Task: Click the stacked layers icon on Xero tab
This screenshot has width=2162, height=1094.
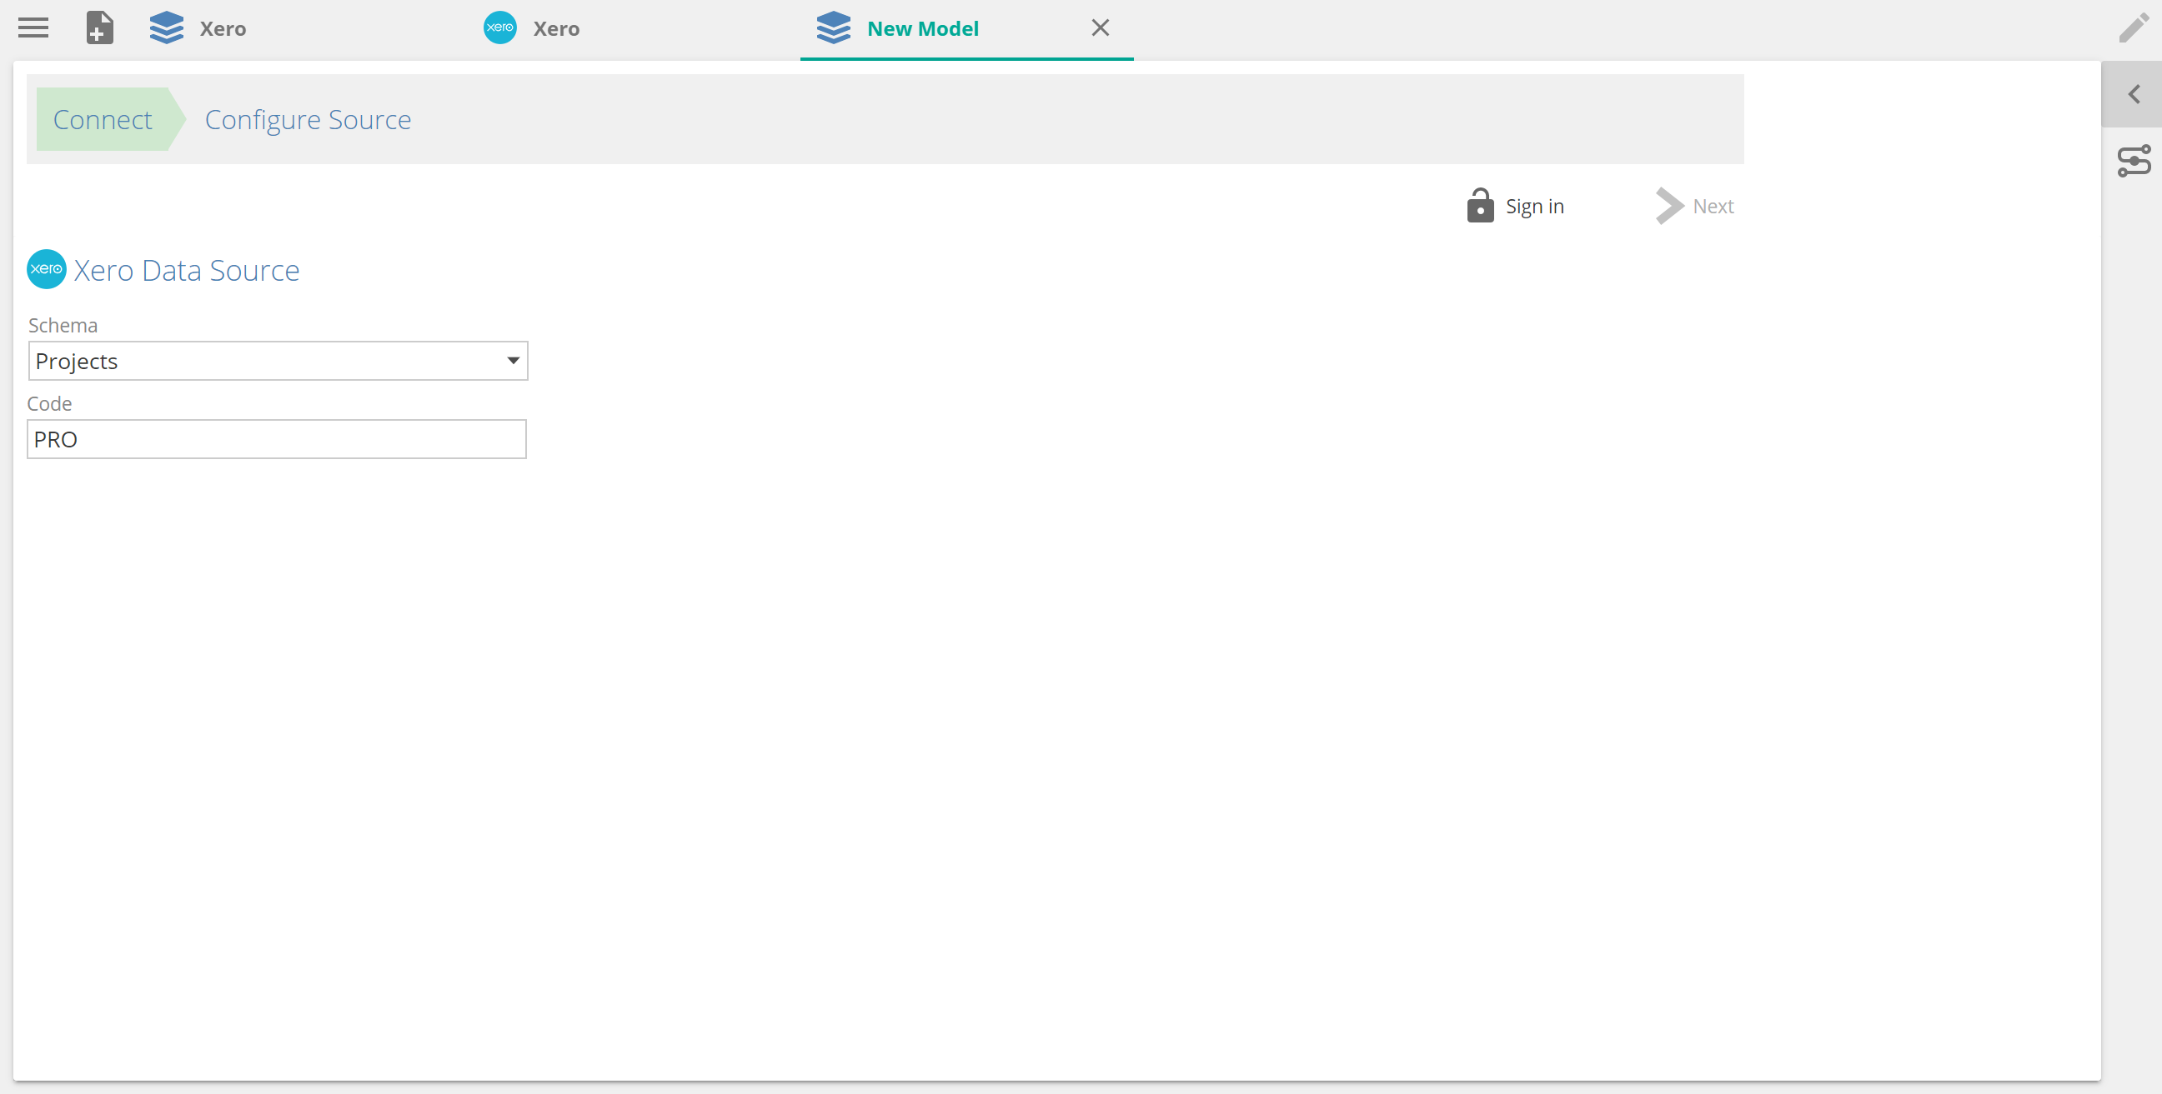Action: pos(166,27)
